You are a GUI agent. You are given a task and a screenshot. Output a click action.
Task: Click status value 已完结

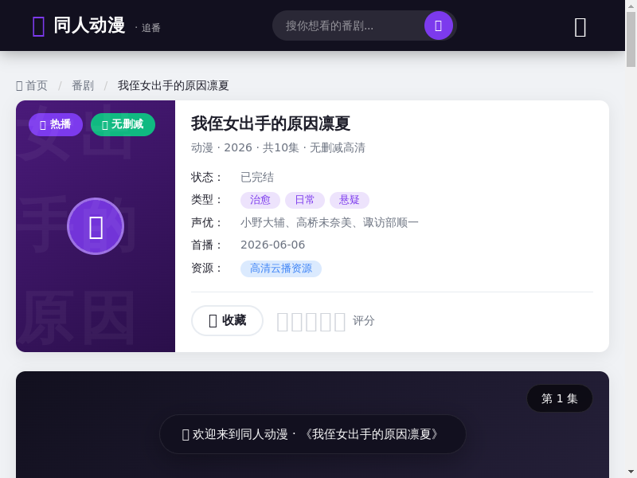point(257,177)
